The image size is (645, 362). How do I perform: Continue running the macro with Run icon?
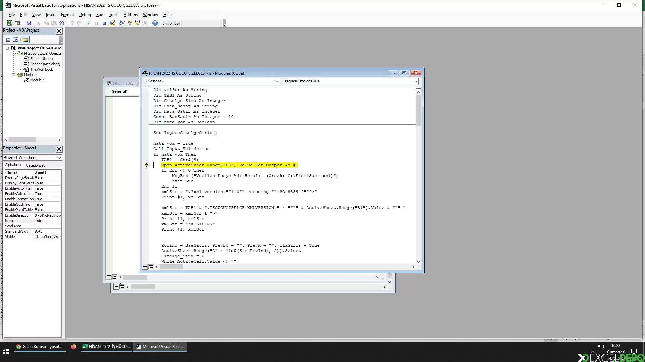89,23
